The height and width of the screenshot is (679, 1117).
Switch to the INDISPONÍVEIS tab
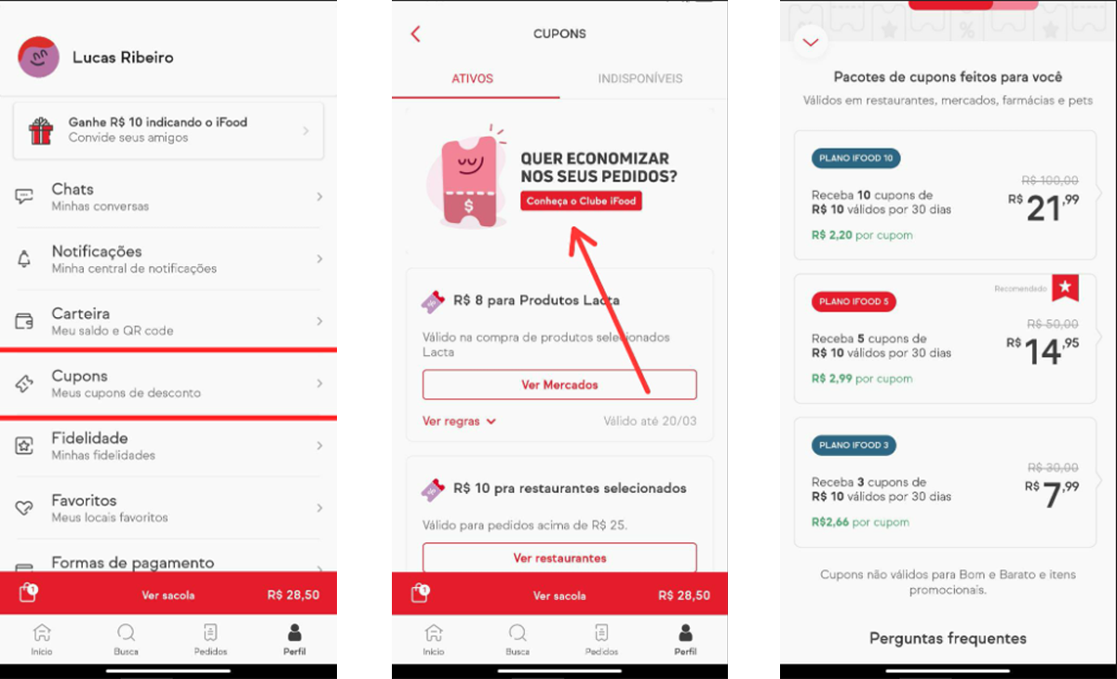[640, 78]
